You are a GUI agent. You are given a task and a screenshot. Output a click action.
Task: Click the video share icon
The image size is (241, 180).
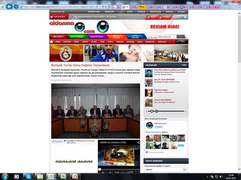coord(138,142)
